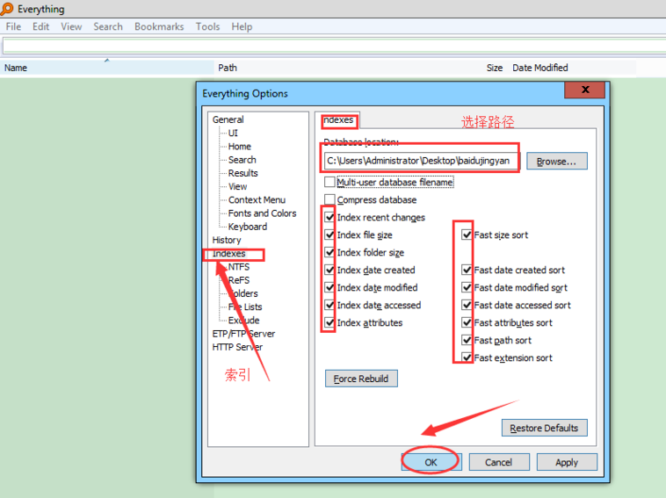This screenshot has height=498, width=666.
Task: Select Home in the options tree
Action: (x=240, y=147)
